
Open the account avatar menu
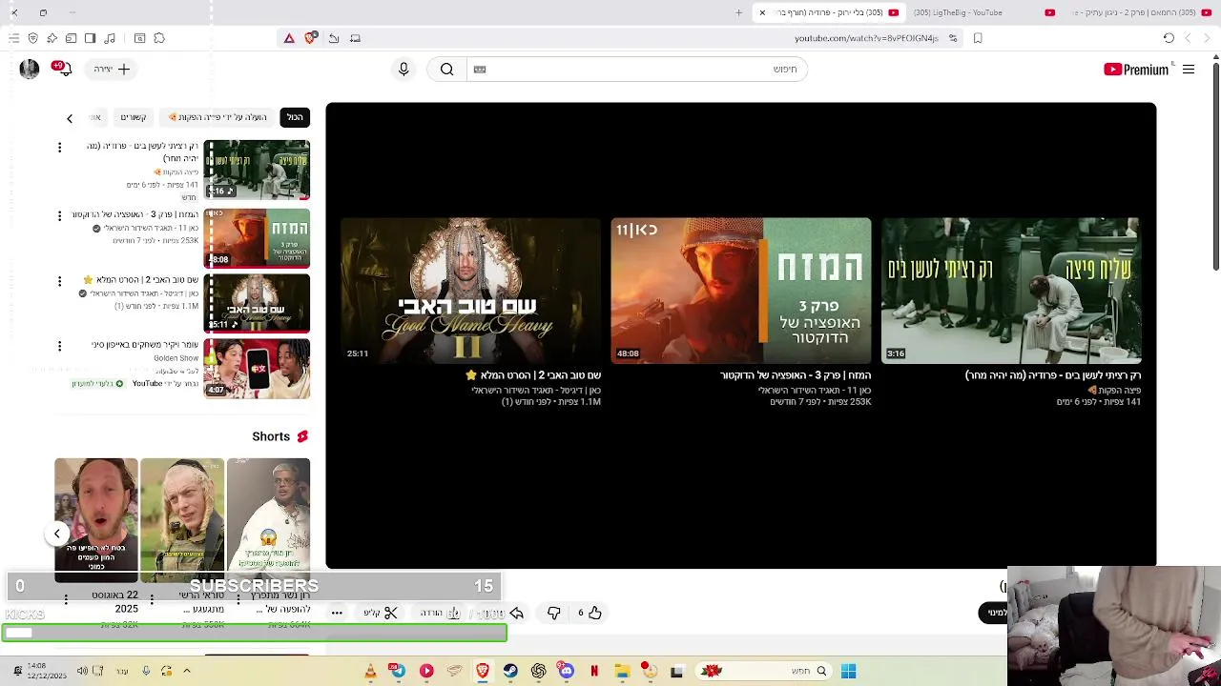[x=30, y=70]
